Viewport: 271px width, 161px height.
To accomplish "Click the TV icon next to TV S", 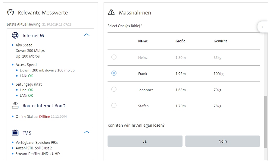I will click(15, 133).
